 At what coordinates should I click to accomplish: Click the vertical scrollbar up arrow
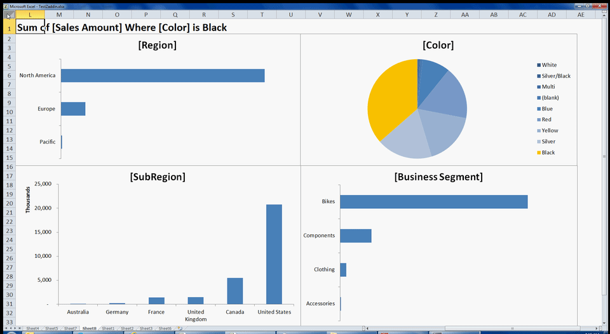[603, 14]
